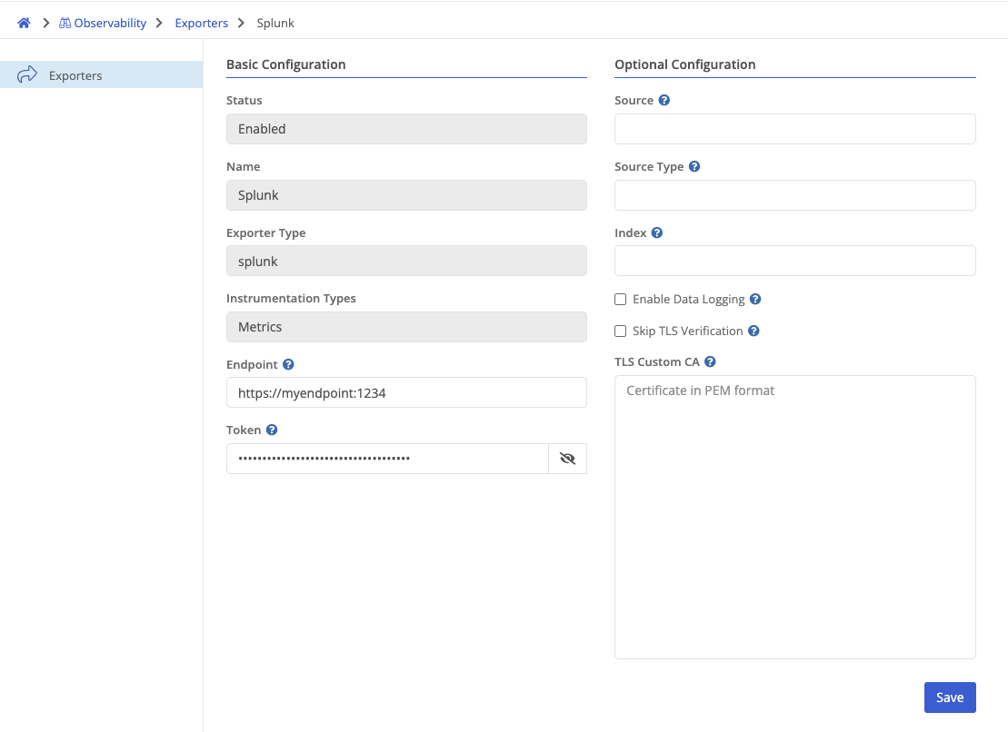Show help for Source field

click(664, 100)
